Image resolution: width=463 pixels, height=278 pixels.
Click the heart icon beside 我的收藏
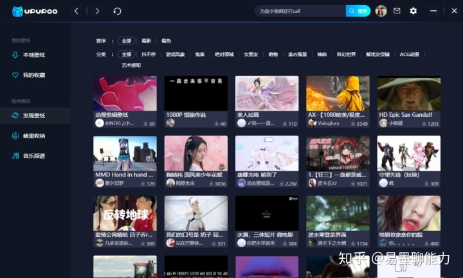pyautogui.click(x=15, y=75)
